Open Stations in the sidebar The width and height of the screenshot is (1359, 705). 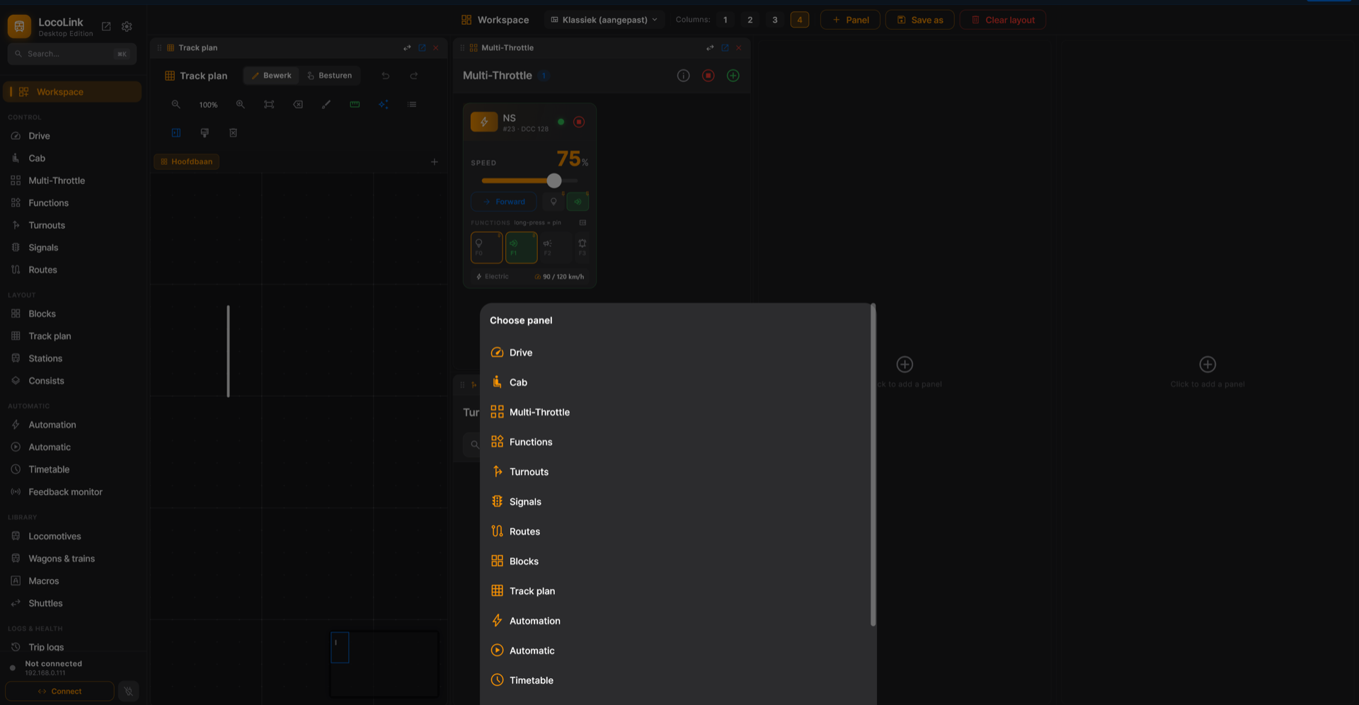tap(72, 358)
